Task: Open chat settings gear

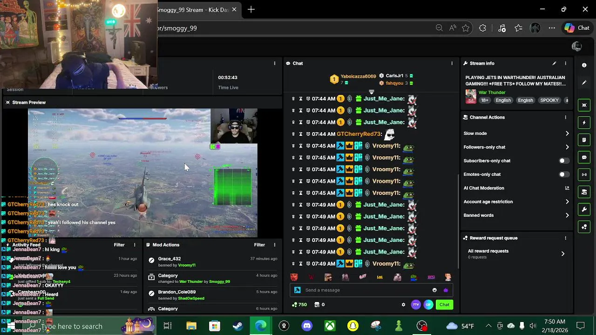Action: (403, 305)
